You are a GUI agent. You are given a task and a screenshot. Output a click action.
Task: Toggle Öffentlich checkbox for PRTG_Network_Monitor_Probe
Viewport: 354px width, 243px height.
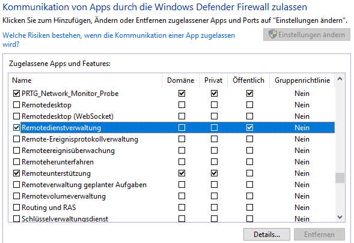[249, 94]
